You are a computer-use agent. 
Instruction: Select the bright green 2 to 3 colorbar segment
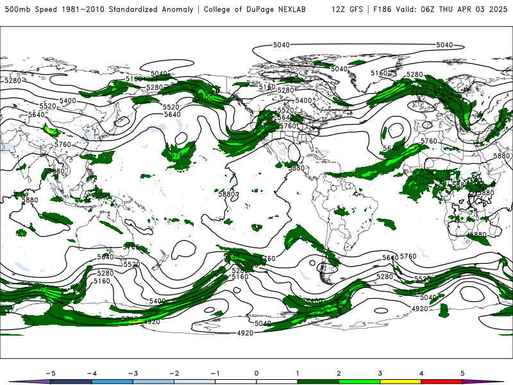coord(359,382)
